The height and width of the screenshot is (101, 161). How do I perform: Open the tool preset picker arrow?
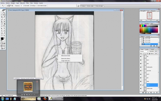[x=5, y=6]
